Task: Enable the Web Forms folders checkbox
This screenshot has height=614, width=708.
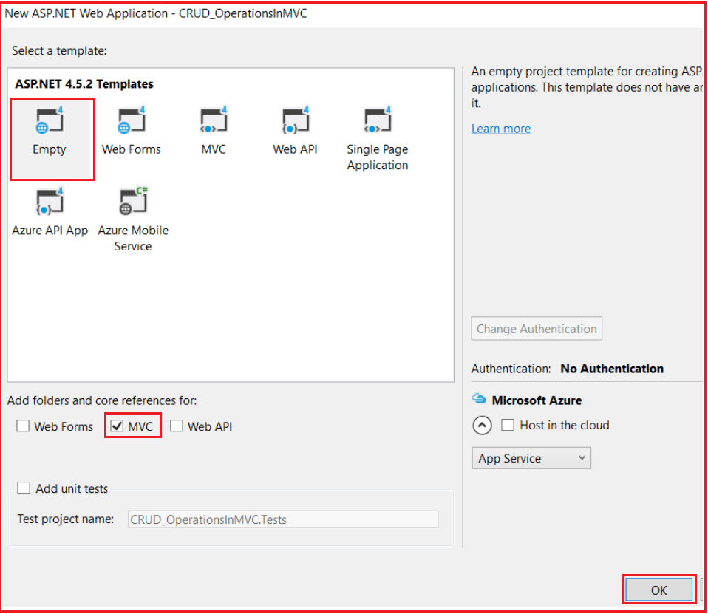Action: [23, 426]
